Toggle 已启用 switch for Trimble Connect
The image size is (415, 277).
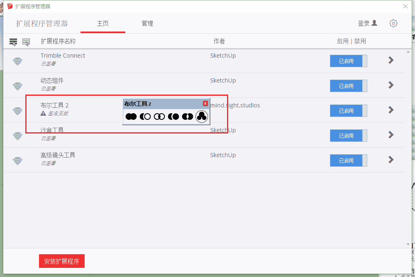[x=348, y=61]
